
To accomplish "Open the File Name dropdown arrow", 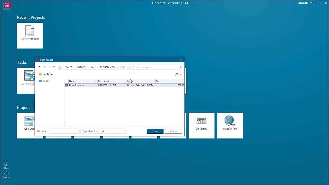I will [x=79, y=131].
